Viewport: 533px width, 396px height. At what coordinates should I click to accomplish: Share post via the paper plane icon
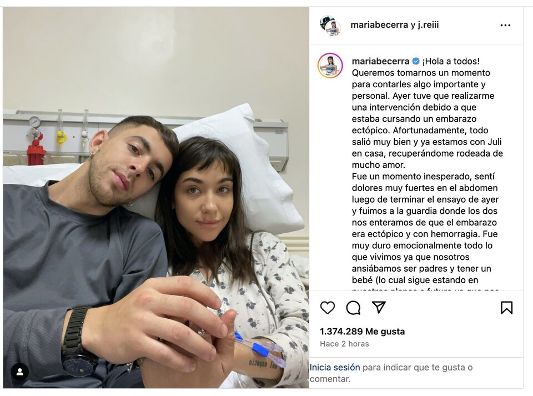(x=379, y=307)
